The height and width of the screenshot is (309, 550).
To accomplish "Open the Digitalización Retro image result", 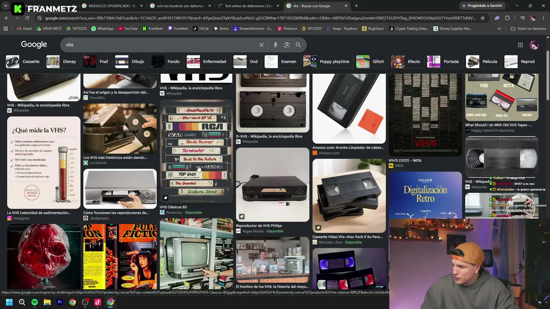I will point(425,195).
